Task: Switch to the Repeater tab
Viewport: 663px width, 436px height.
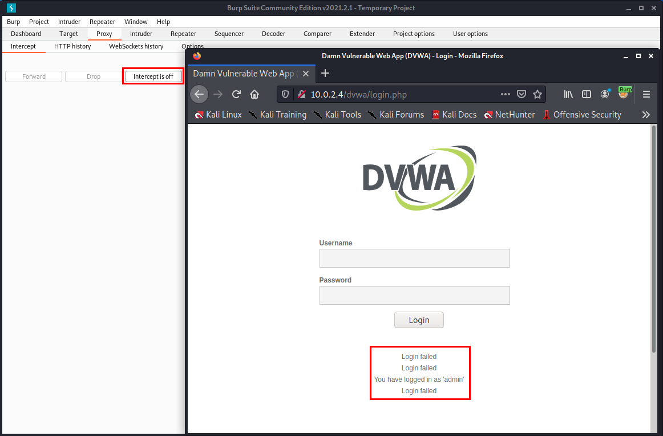Action: coord(184,34)
